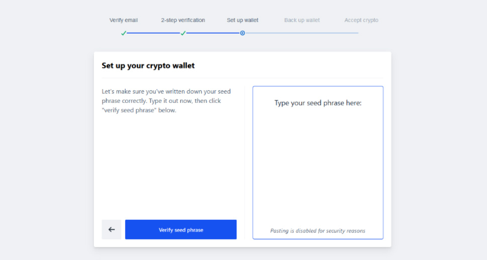Select the Verify email step label
Viewport: 487px width, 260px height.
pyautogui.click(x=124, y=20)
